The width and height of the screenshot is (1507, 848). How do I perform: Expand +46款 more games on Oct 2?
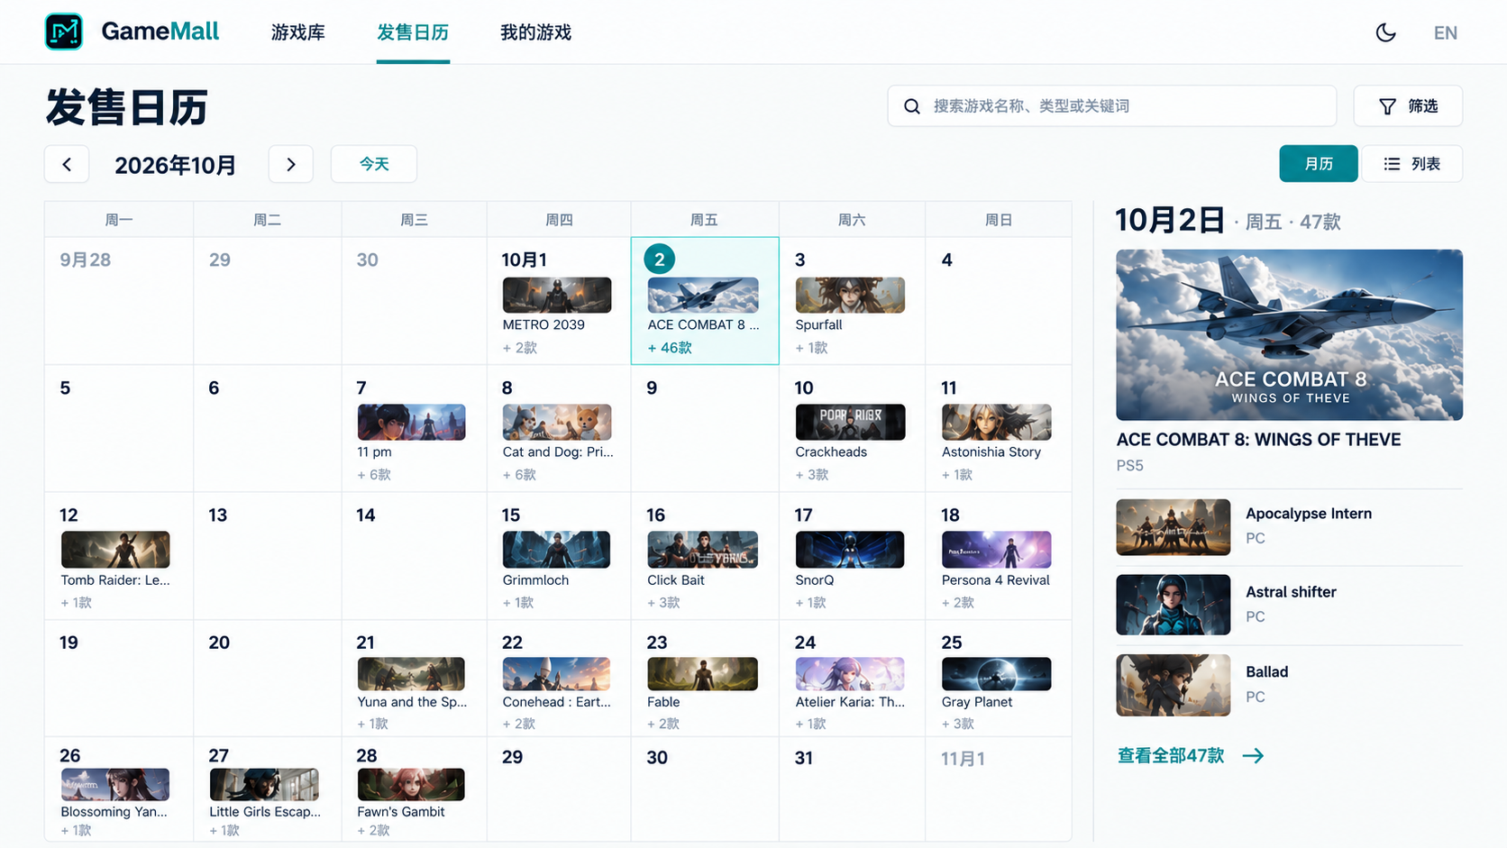(x=670, y=348)
